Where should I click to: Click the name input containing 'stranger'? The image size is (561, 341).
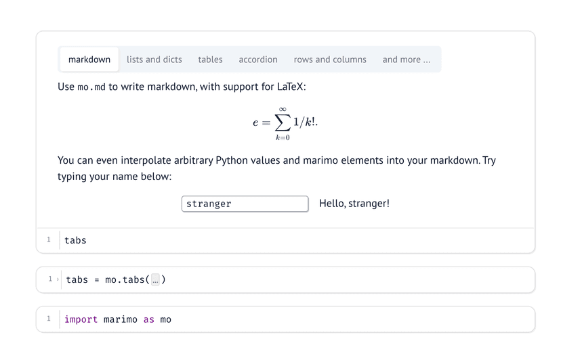(x=245, y=204)
